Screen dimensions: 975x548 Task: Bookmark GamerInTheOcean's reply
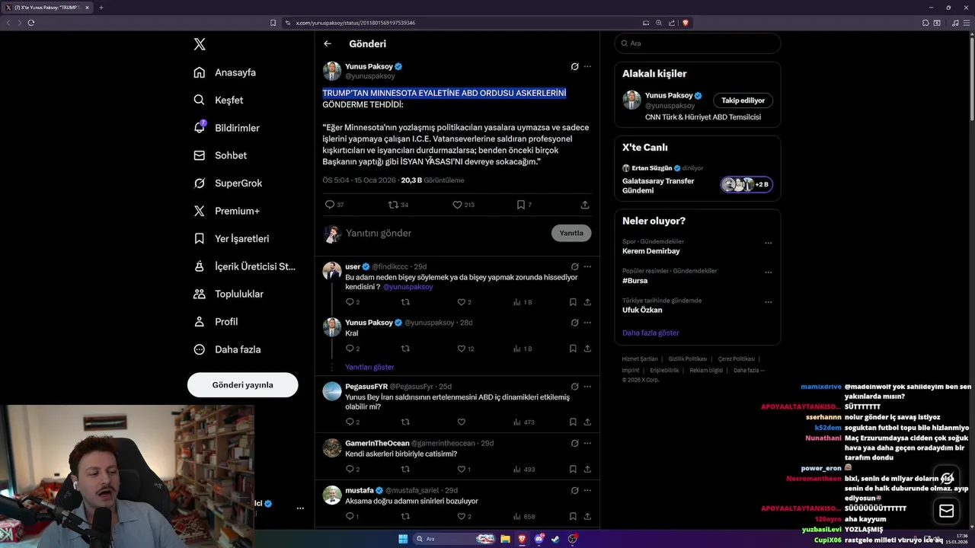pyautogui.click(x=573, y=470)
